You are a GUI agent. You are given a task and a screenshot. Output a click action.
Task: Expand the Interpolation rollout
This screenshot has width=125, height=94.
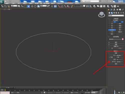click(x=116, y=44)
